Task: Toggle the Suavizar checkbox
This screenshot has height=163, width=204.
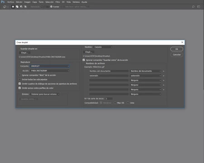Action: (x=51, y=7)
